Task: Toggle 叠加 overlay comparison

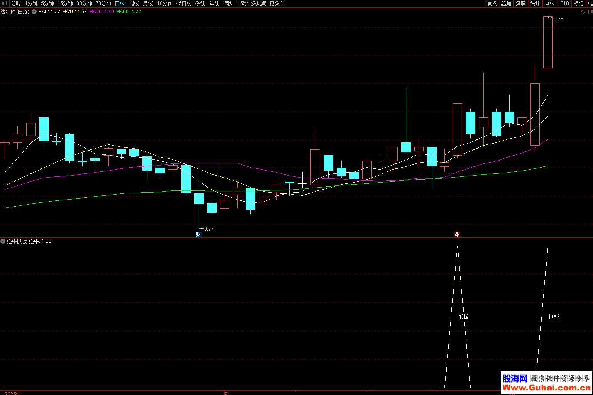Action: pyautogui.click(x=506, y=3)
